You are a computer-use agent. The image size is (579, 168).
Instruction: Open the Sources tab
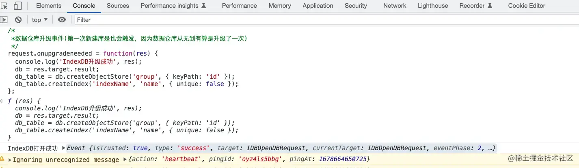coord(118,6)
